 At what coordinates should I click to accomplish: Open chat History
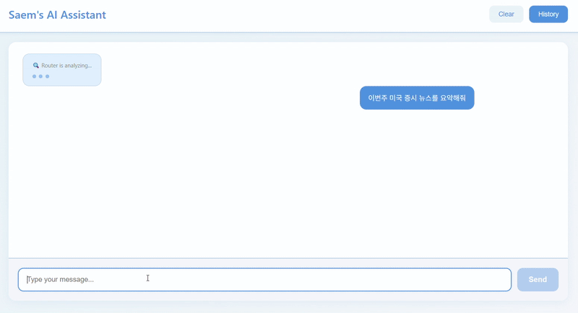pos(548,14)
